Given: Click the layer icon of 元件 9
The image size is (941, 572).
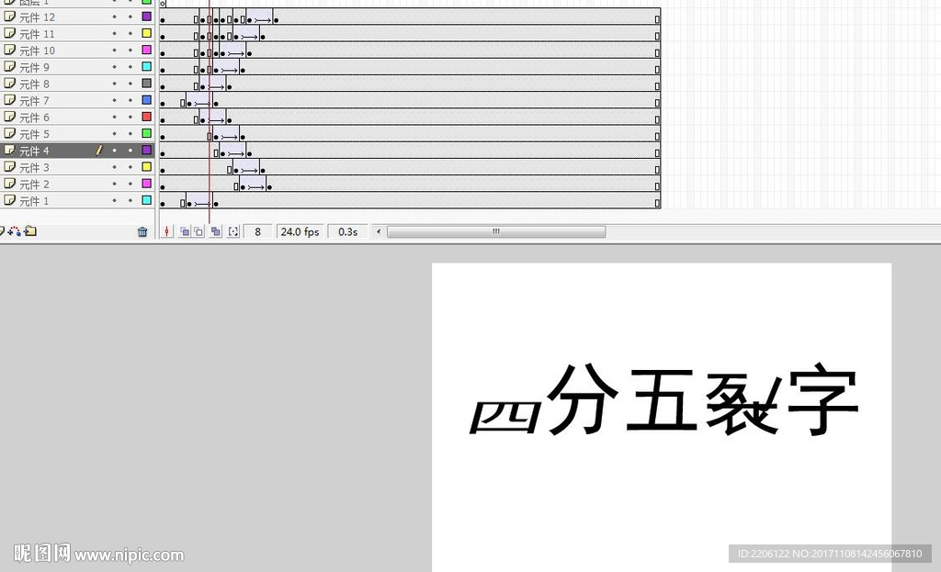Looking at the screenshot, I should [9, 67].
